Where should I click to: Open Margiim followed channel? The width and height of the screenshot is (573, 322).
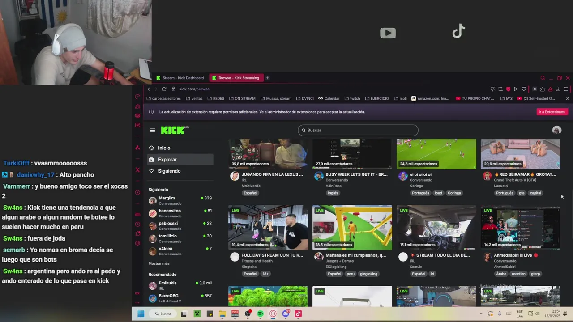pos(180,200)
